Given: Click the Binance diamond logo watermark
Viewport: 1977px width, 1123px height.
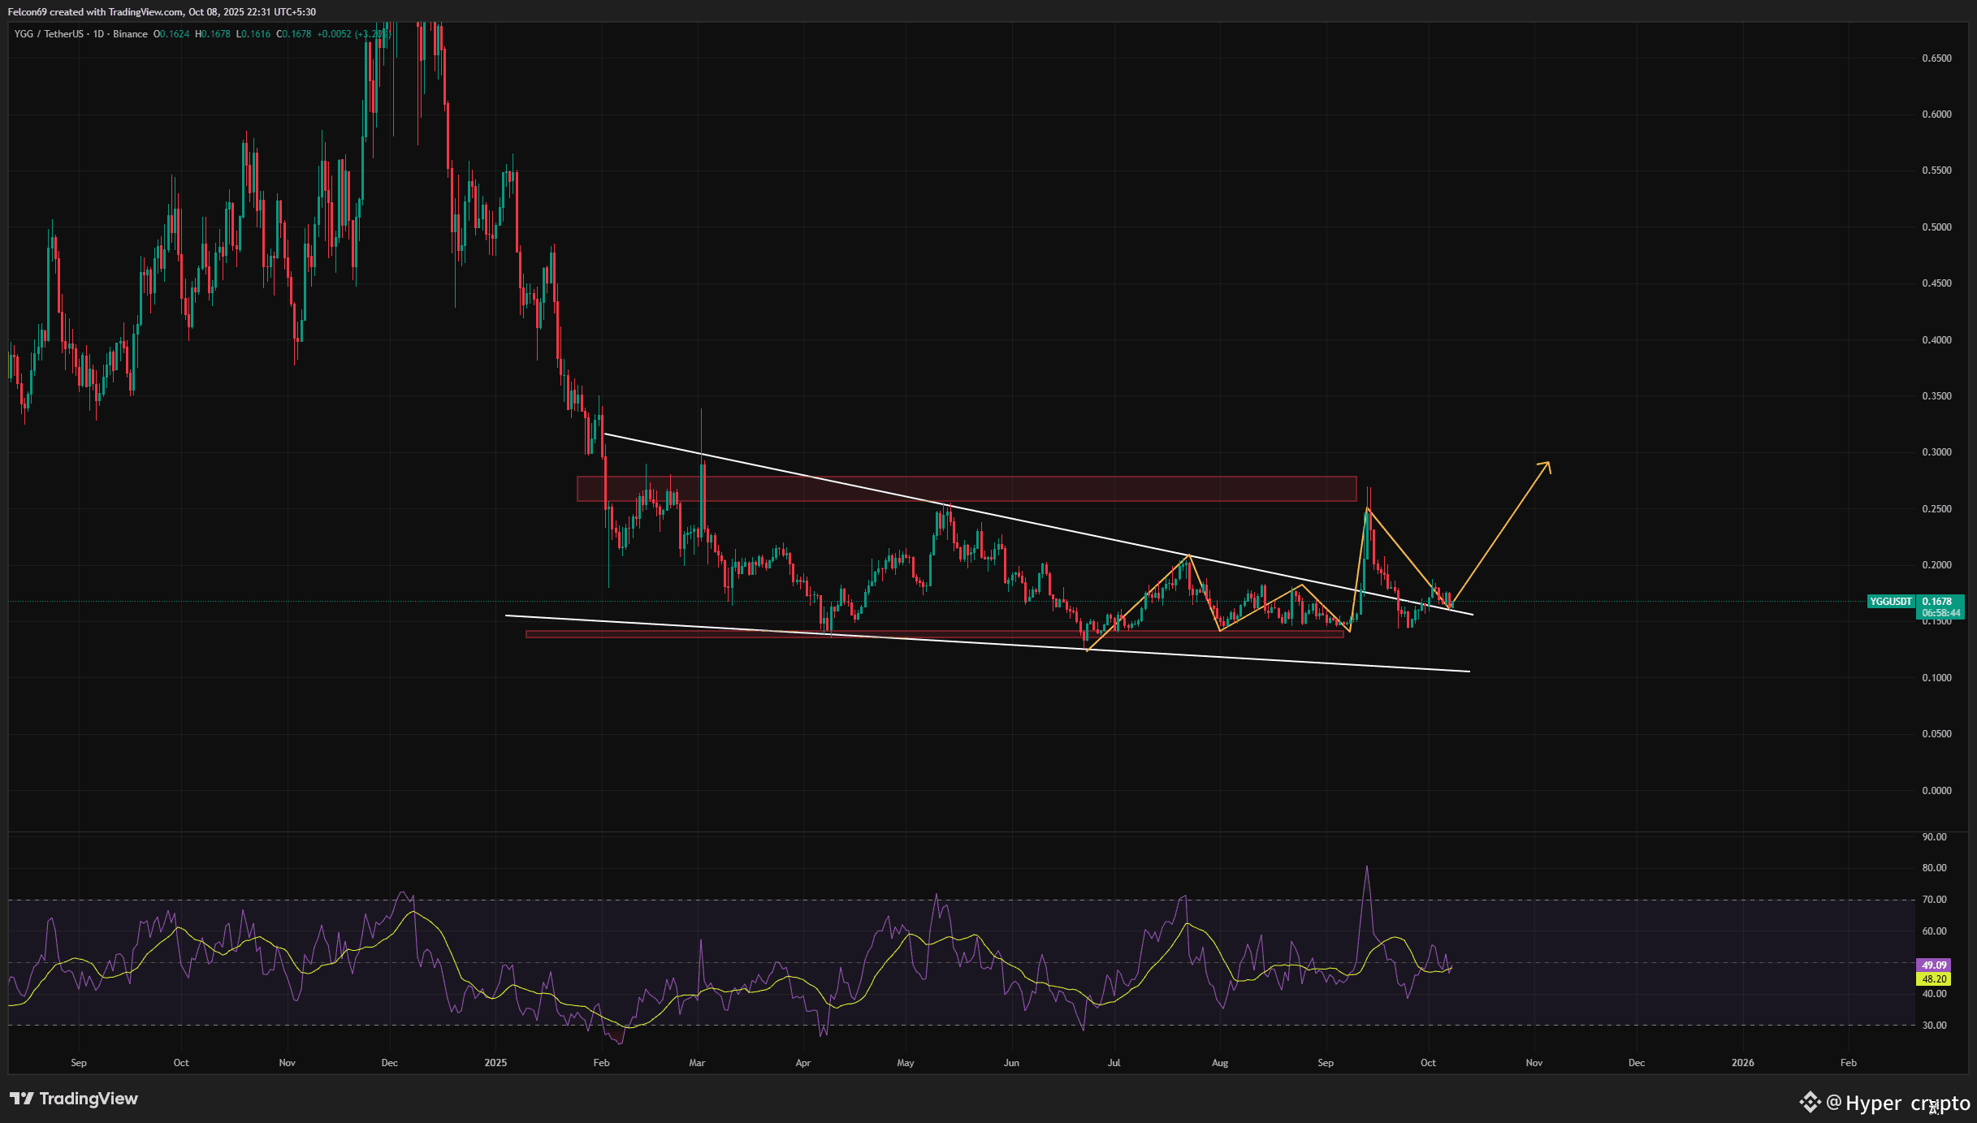Looking at the screenshot, I should pyautogui.click(x=1810, y=1102).
